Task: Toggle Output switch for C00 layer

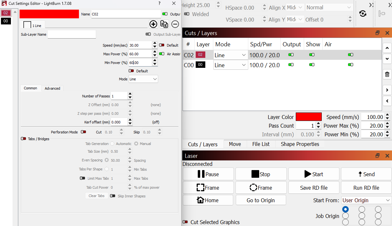Action: click(x=291, y=65)
